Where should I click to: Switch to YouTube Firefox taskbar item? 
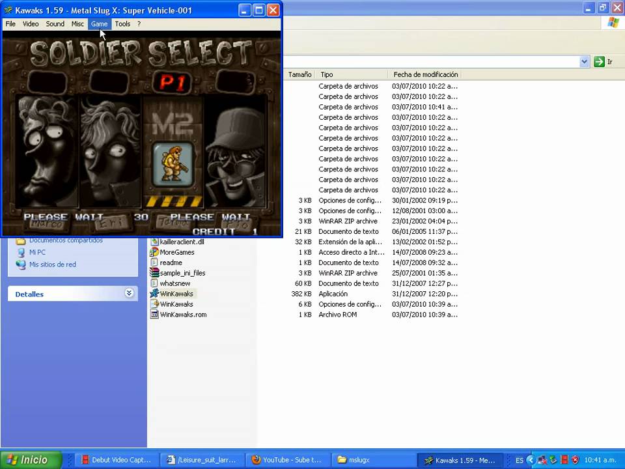click(287, 460)
